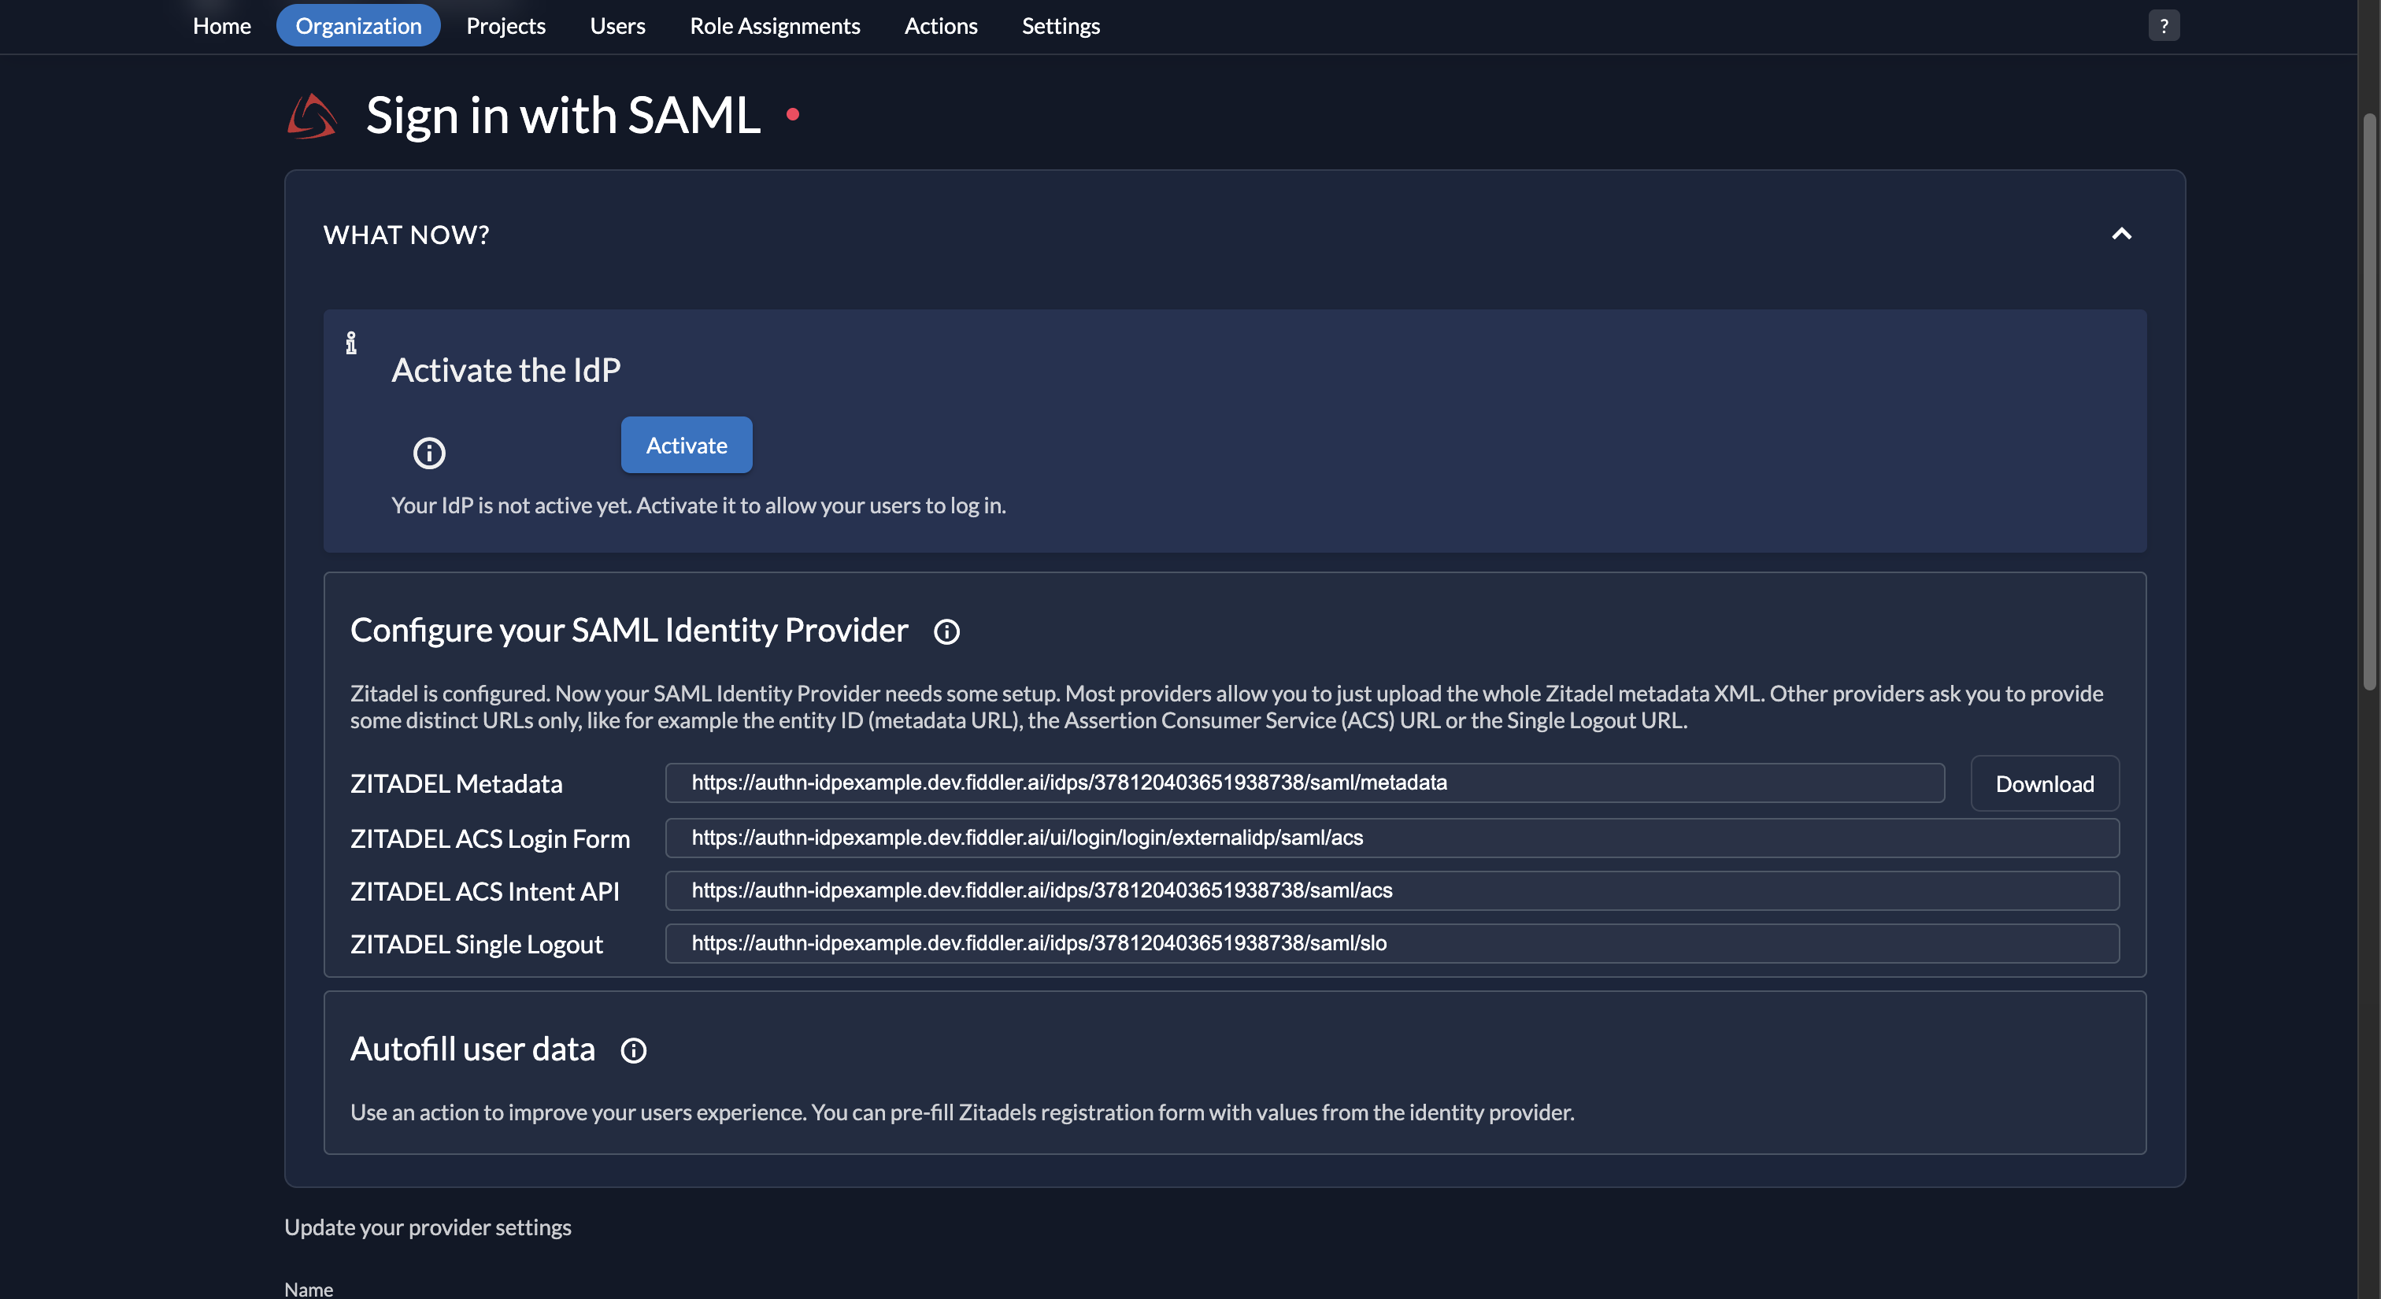Click the 'Use an action to improve' description
The width and height of the screenshot is (2381, 1299).
(962, 1112)
